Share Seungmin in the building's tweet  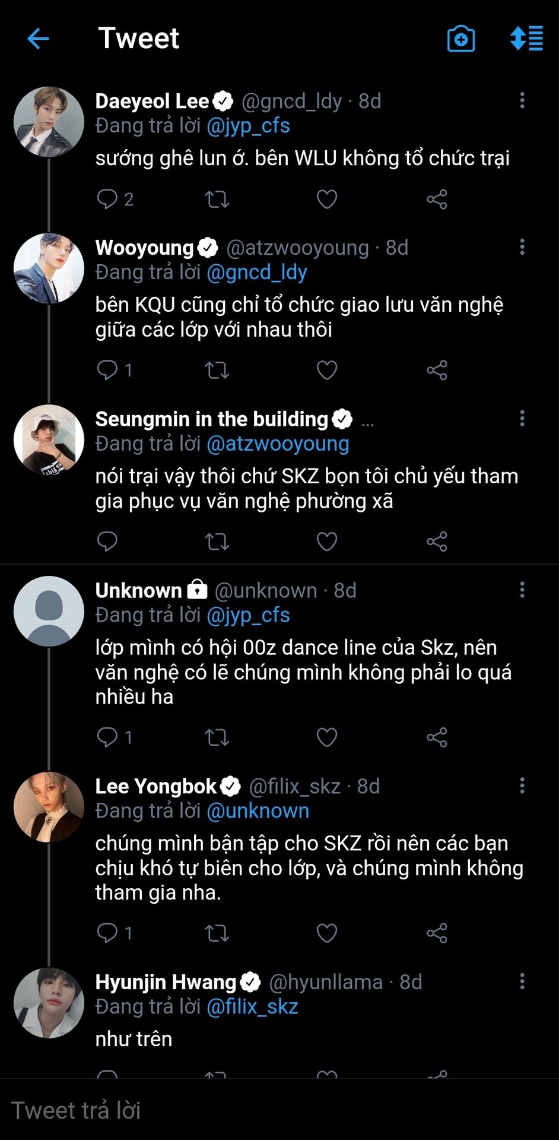tap(437, 541)
